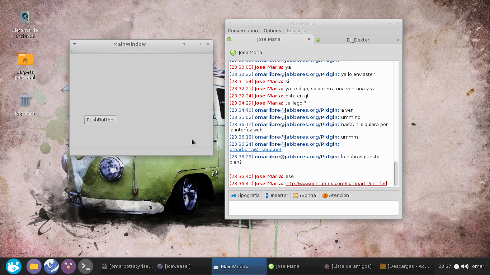The height and width of the screenshot is (275, 490).
Task: Open the omarbotta@riseup.net email link
Action: [255, 150]
